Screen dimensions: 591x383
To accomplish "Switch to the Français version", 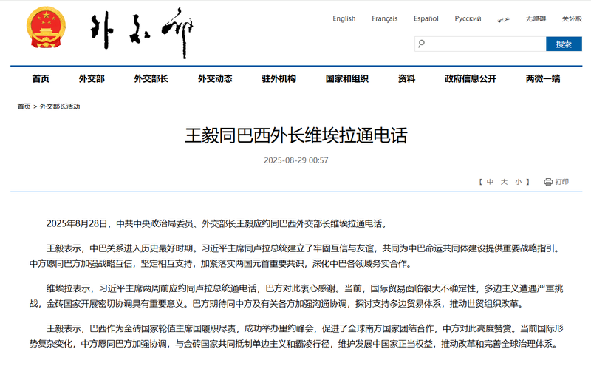I will 384,18.
